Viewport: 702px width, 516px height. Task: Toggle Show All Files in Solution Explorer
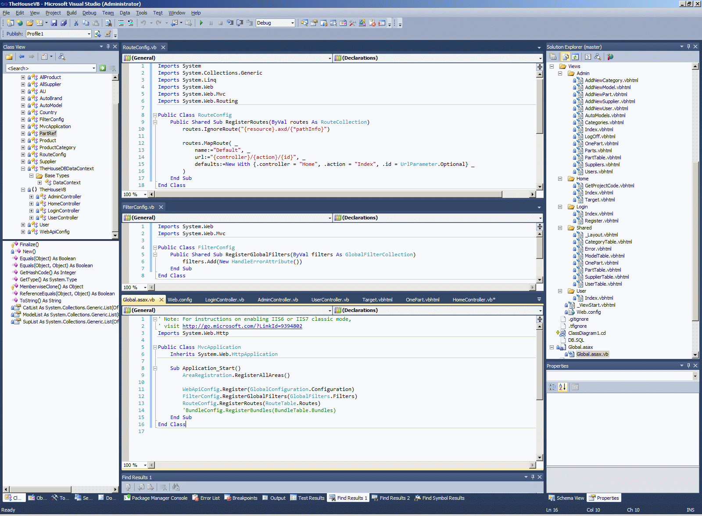565,57
